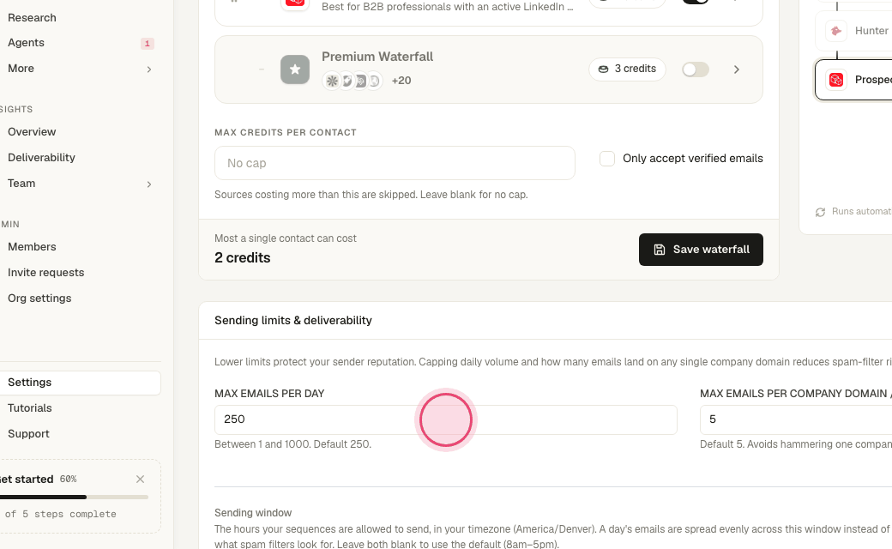Viewport: 892px width, 549px height.
Task: Open Org settings in sidebar
Action: coord(39,299)
